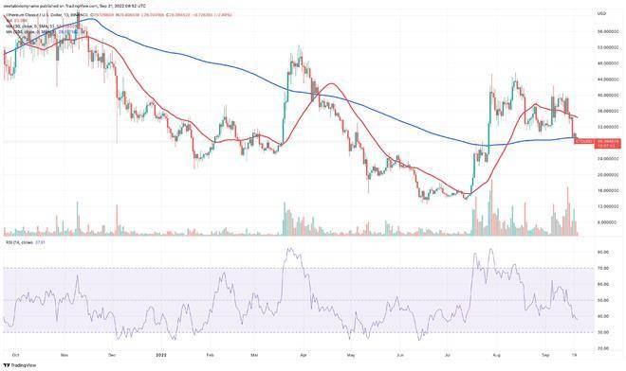The image size is (626, 371).
Task: Click the Oct label on the time axis
Action: 15,354
